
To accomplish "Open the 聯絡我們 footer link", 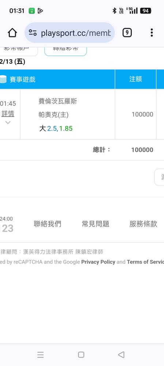I will [x=48, y=224].
